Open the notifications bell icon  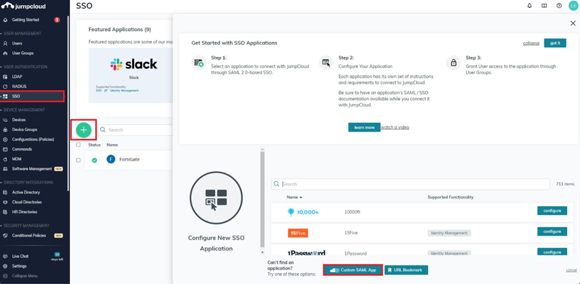pyautogui.click(x=530, y=6)
